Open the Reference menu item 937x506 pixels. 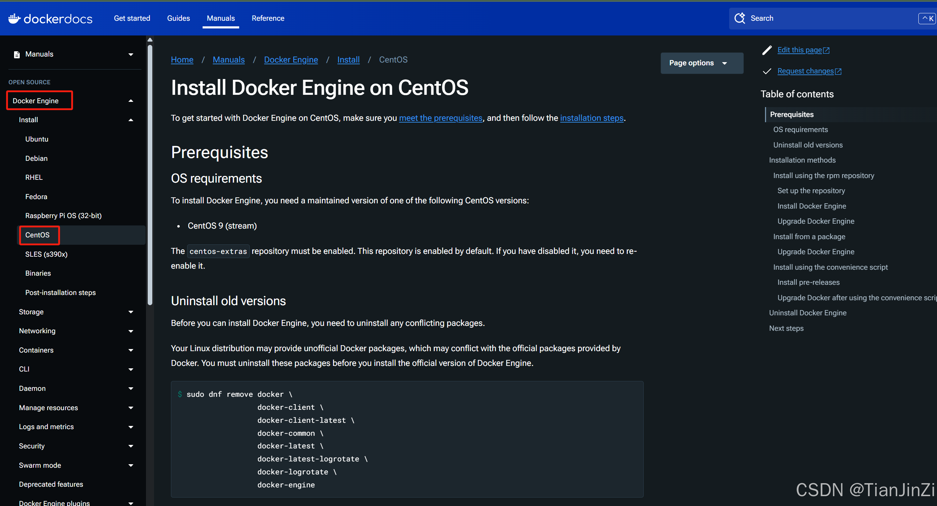click(x=268, y=18)
